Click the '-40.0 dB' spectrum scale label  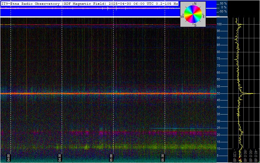(x=256, y=156)
